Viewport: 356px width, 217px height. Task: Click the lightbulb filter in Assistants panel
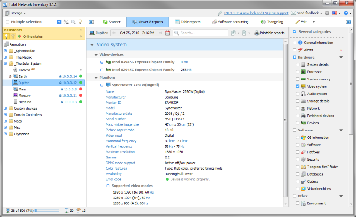pyautogui.click(x=6, y=36)
